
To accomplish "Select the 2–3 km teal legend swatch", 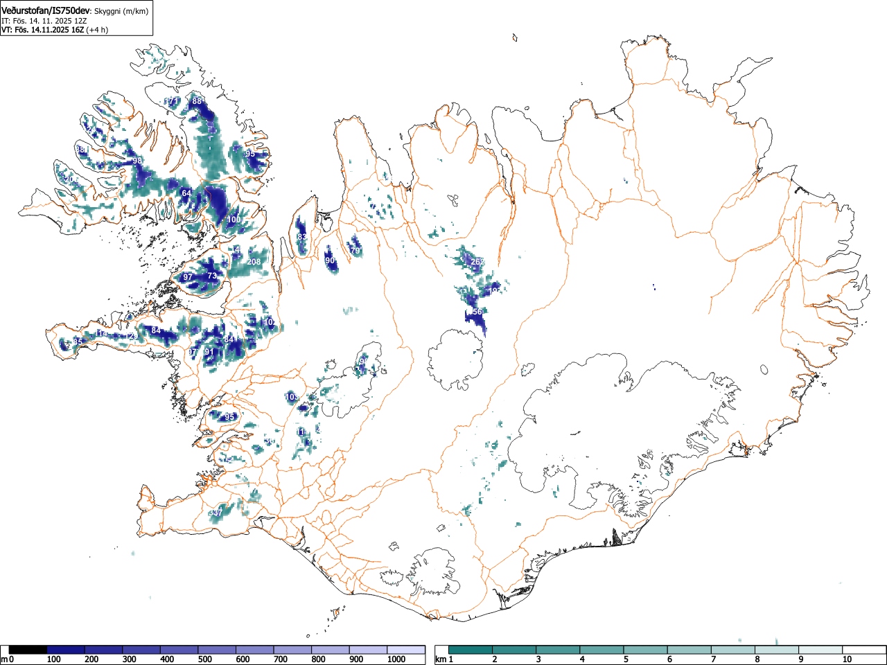I will (515, 650).
